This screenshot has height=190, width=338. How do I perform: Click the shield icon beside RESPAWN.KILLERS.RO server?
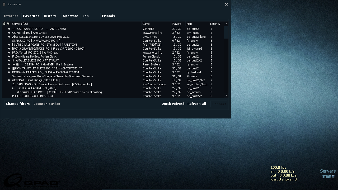pos(9,72)
